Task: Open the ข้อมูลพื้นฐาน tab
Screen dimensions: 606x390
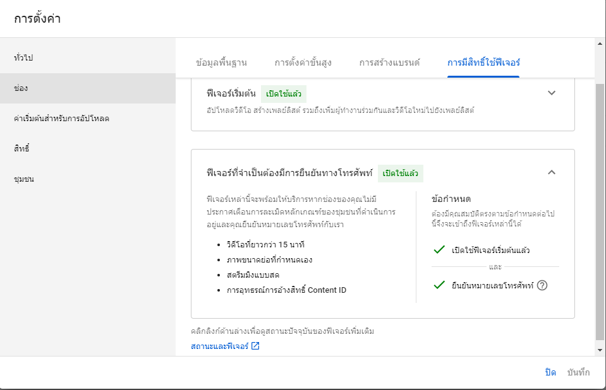Action: pyautogui.click(x=221, y=62)
